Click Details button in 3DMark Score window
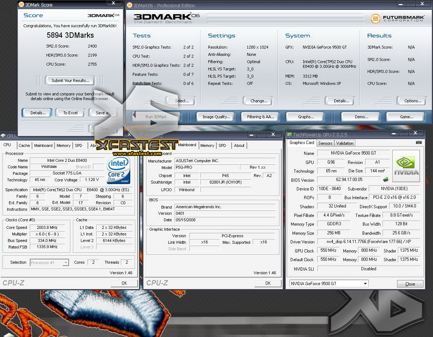This screenshot has width=433, height=337. (38, 113)
